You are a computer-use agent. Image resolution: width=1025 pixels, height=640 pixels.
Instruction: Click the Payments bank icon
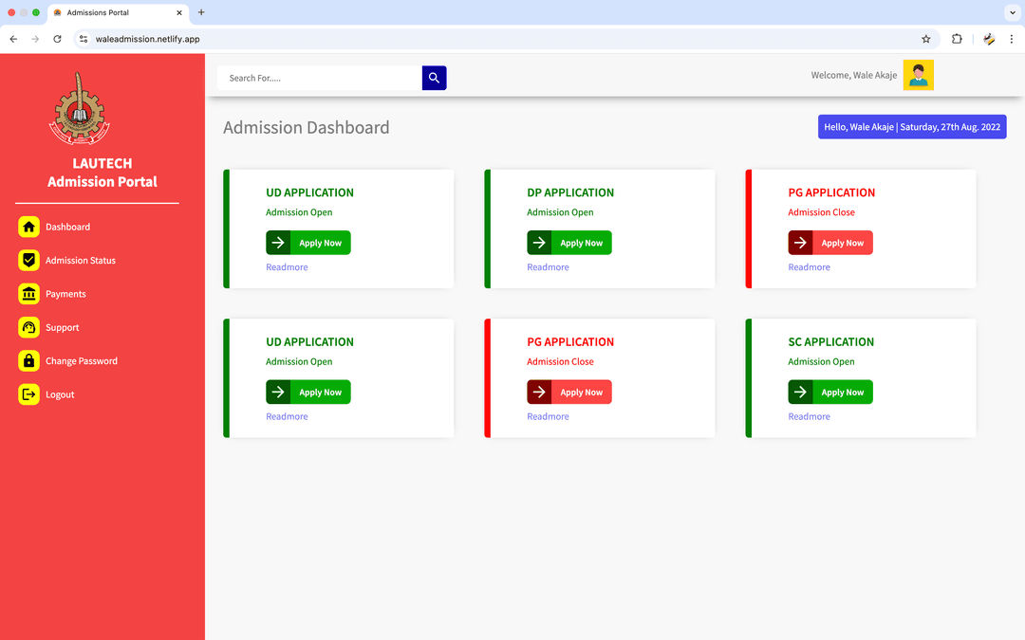(x=28, y=294)
